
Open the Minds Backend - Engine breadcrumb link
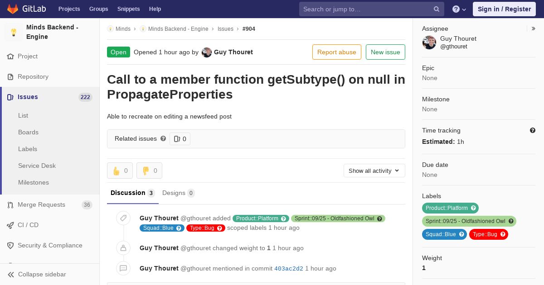(x=178, y=29)
